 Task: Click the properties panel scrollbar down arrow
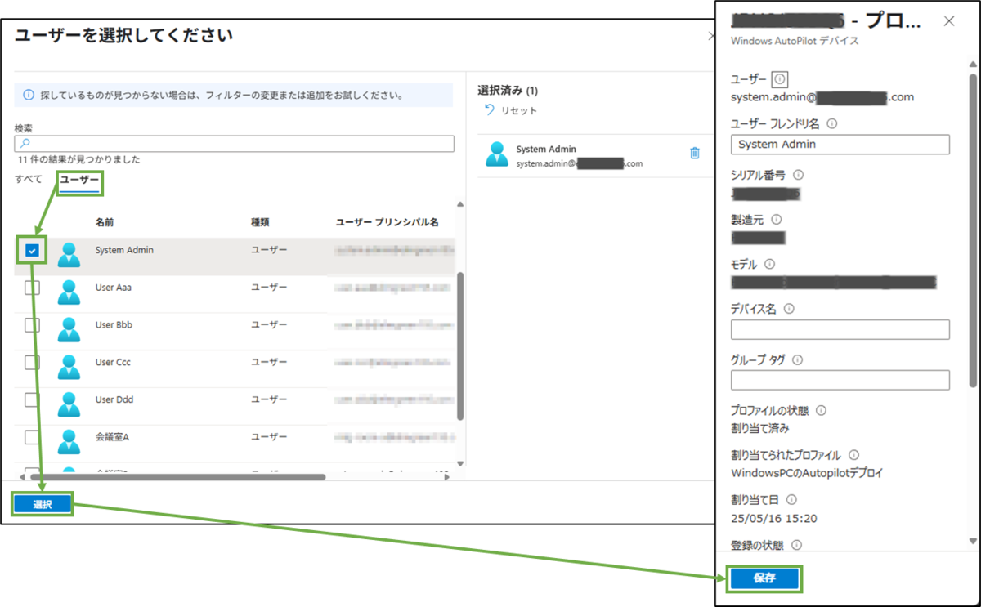tap(972, 542)
